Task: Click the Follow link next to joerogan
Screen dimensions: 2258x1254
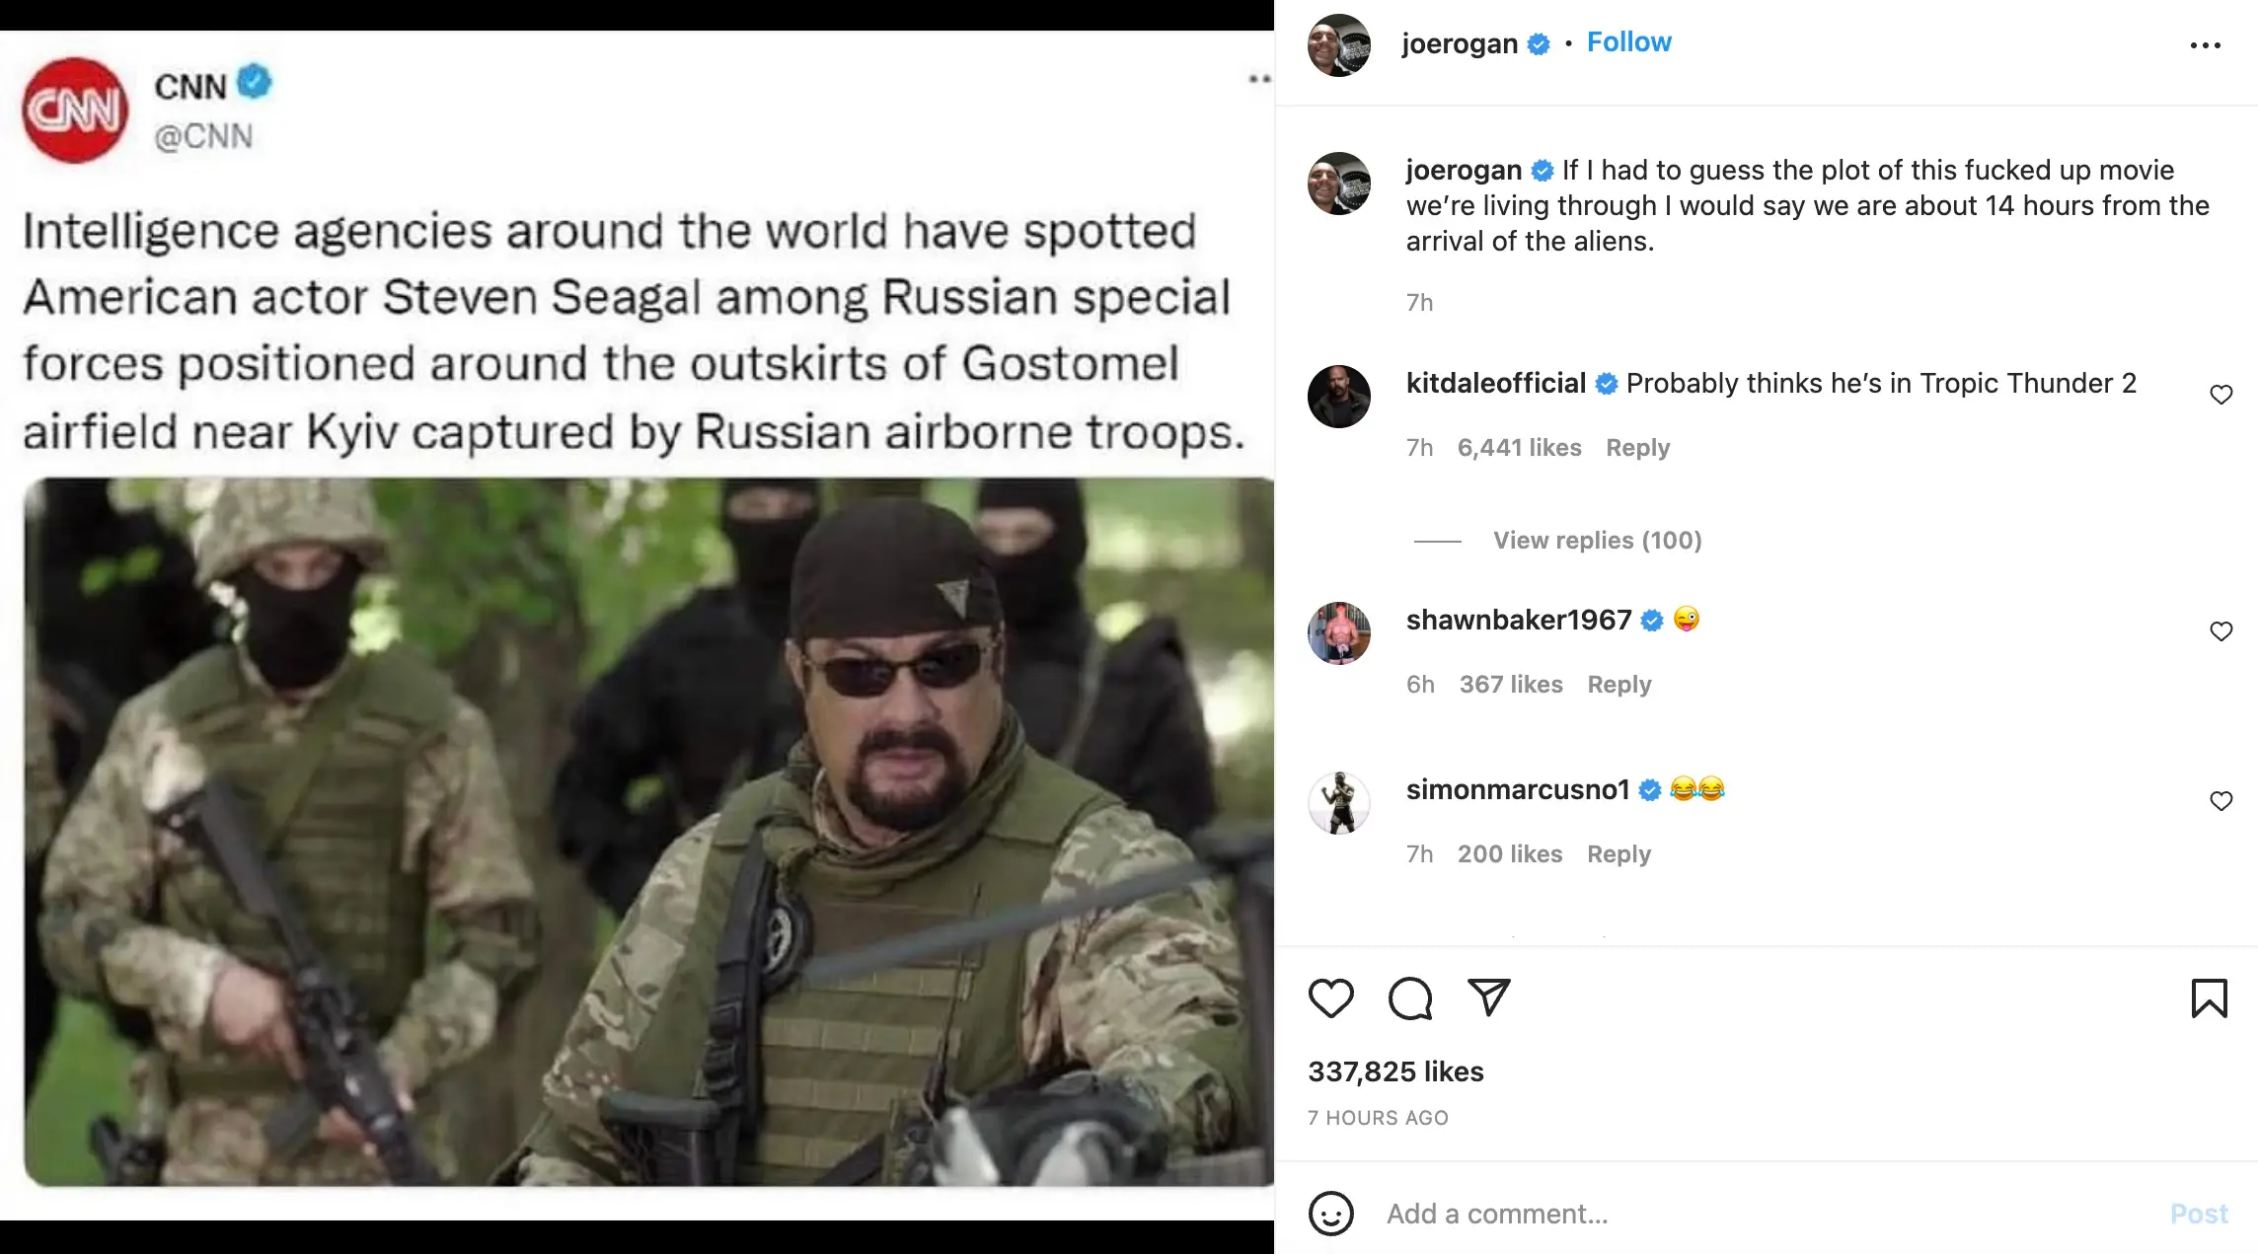Action: tap(1628, 41)
